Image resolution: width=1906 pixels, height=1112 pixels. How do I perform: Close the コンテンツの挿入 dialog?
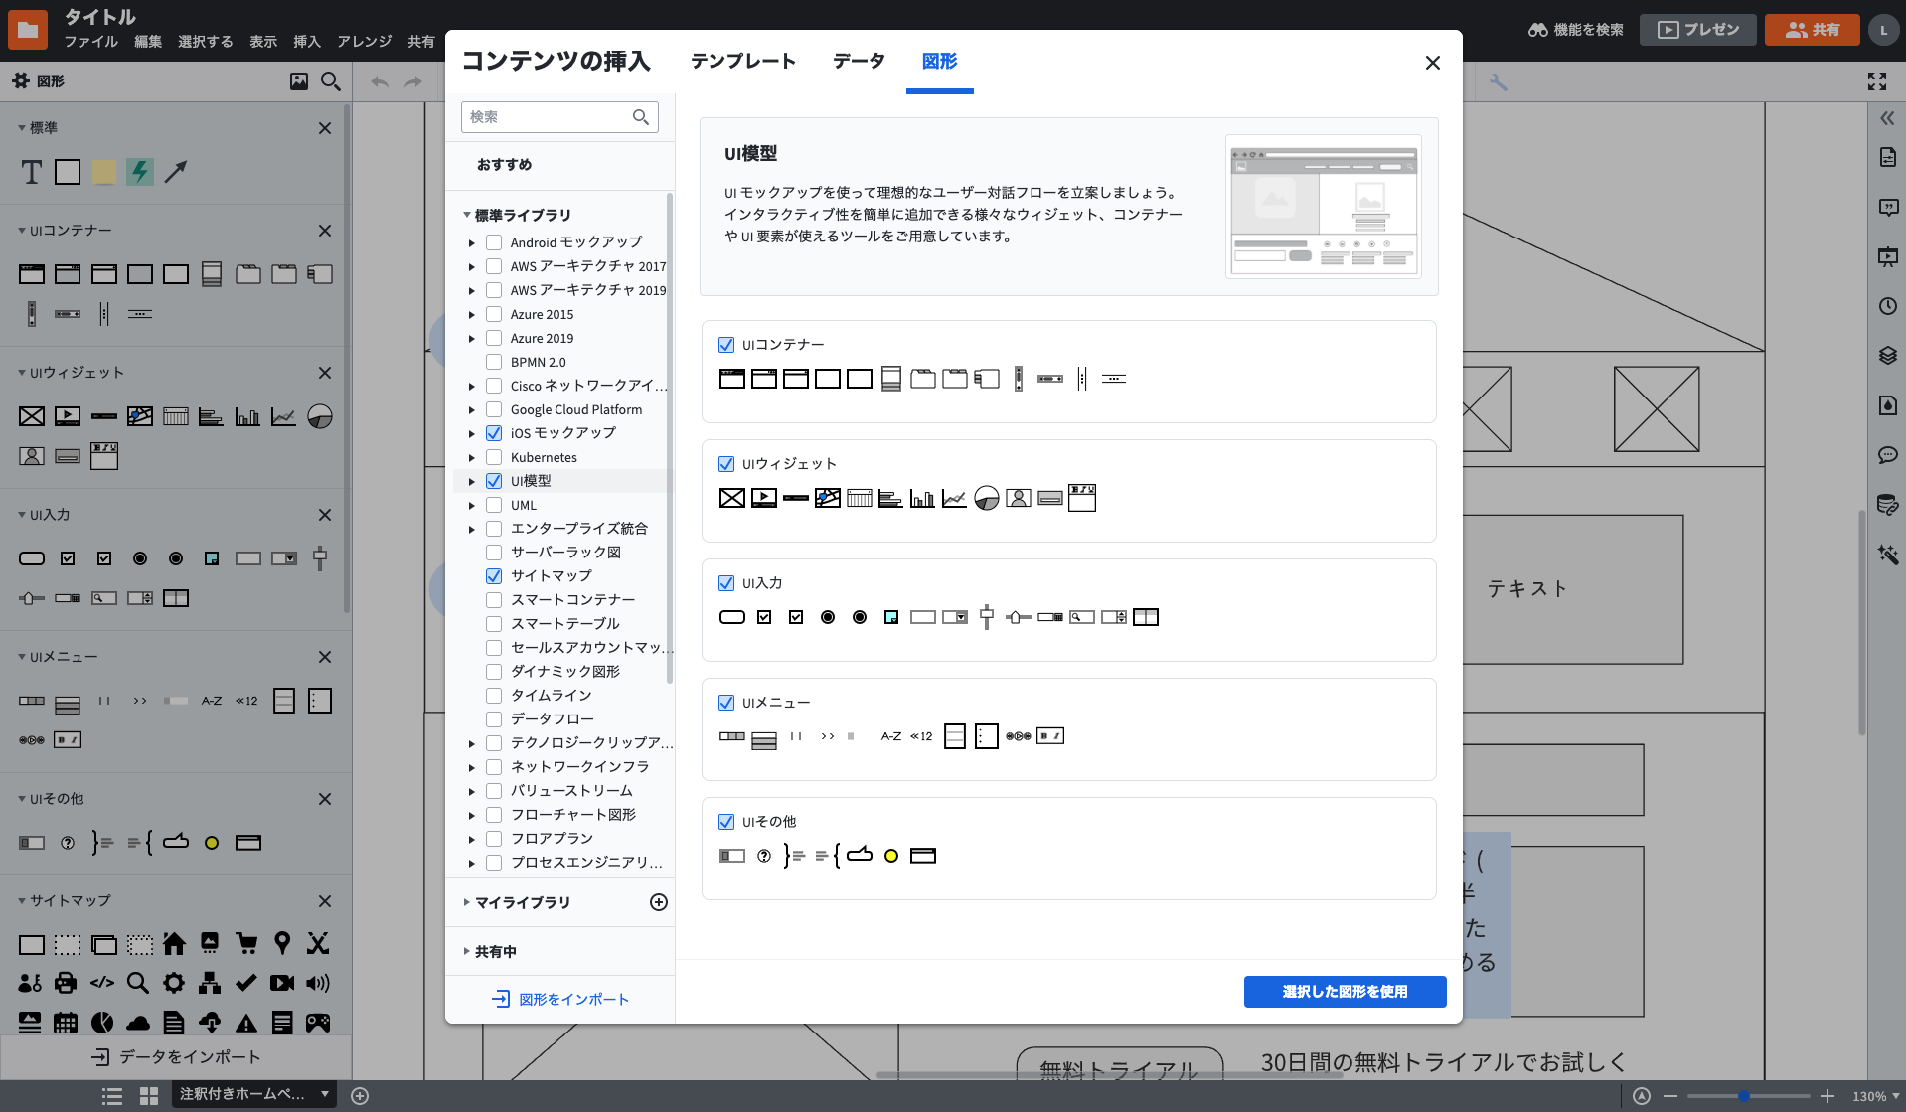click(1432, 63)
